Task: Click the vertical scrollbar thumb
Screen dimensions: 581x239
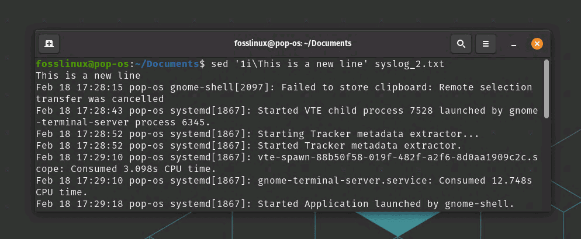Action: coord(546,89)
